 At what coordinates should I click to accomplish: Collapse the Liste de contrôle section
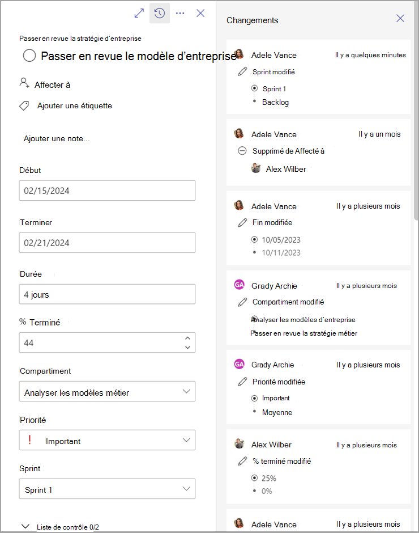click(x=25, y=526)
